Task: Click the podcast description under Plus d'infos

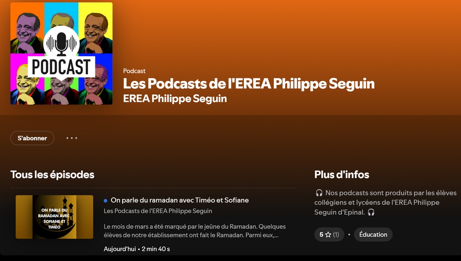Action: pos(385,202)
